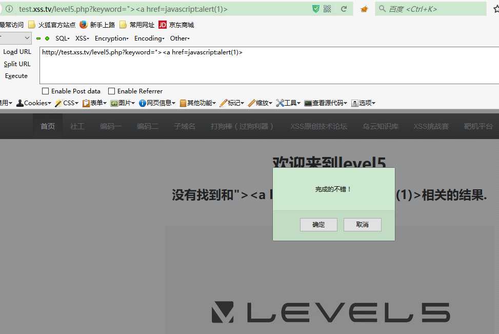
Task: Open the 京东商城 JD bookmark
Action: (176, 25)
